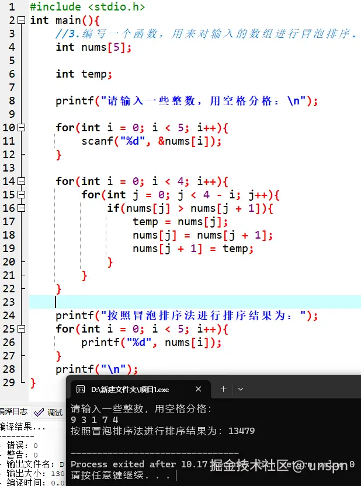The image size is (361, 486).
Task: Click the checkmark icon on 调试 tab
Action: point(39,412)
